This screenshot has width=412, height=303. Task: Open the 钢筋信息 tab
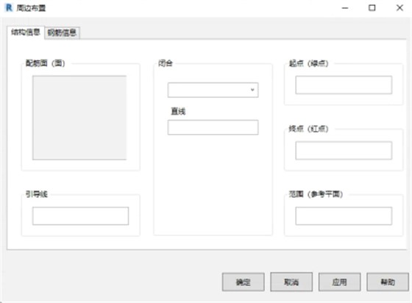[62, 33]
